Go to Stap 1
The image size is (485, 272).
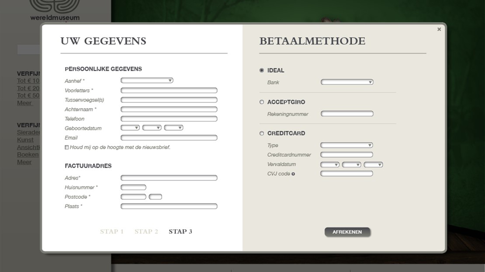click(x=112, y=231)
